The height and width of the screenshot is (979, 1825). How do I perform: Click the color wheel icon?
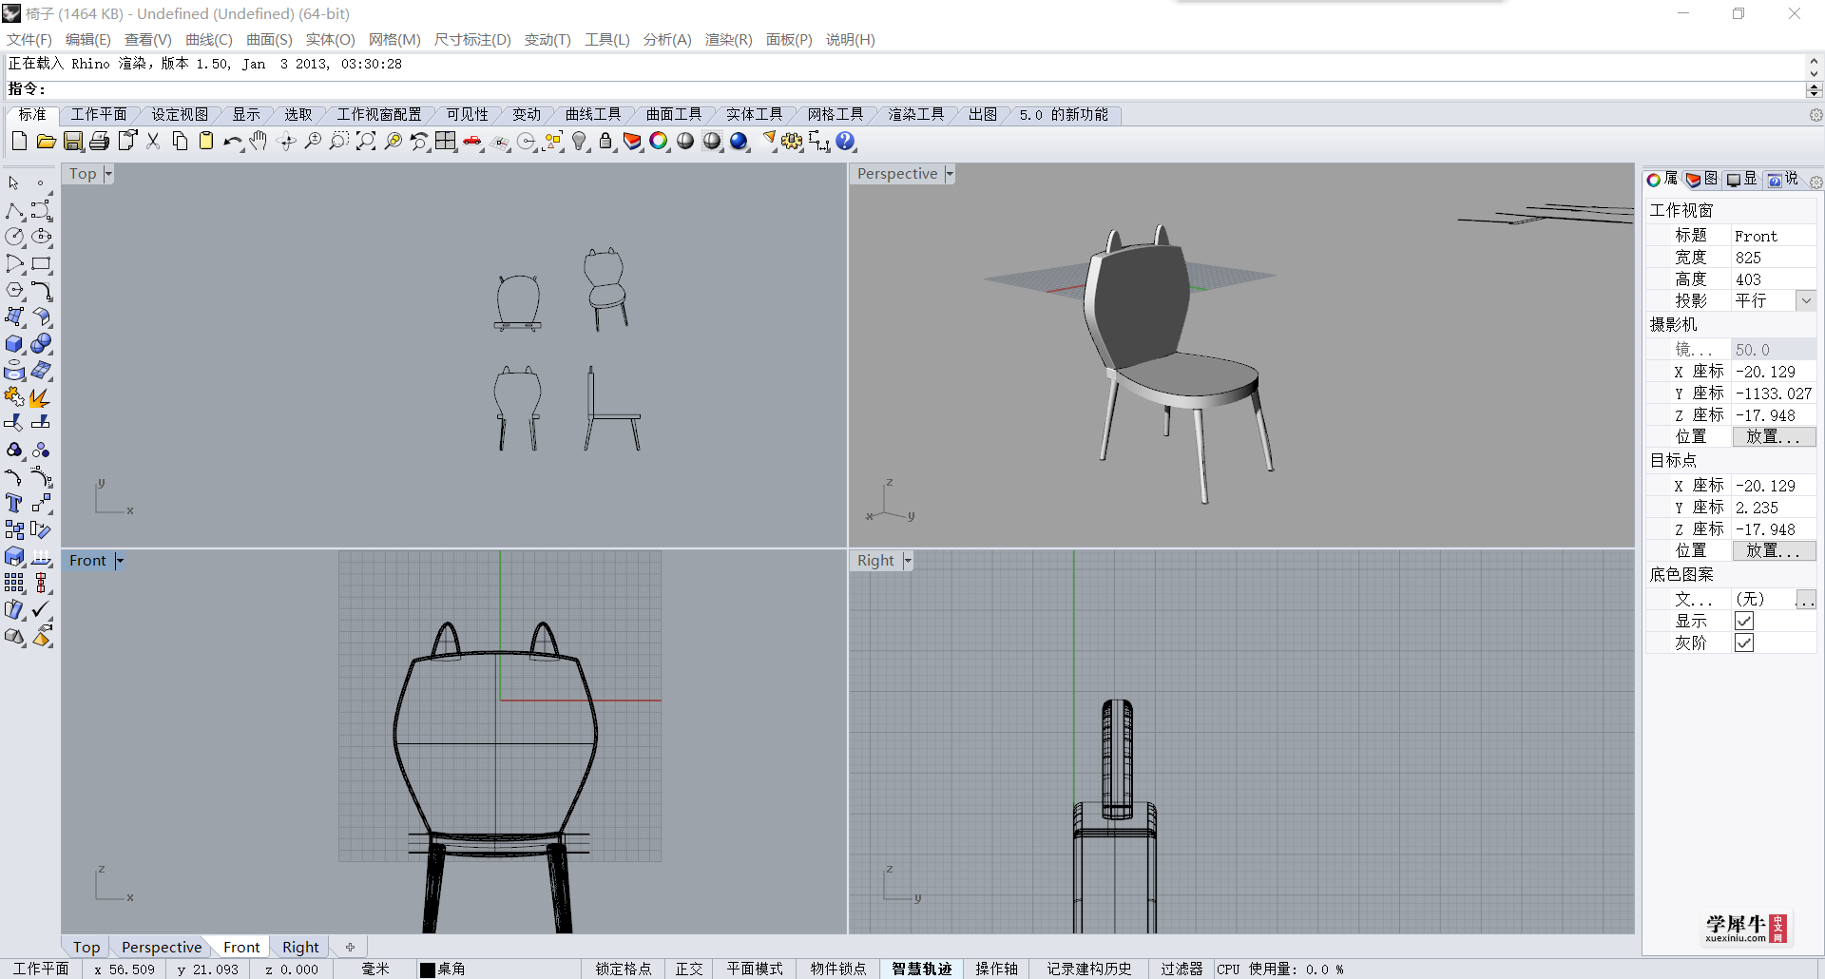[659, 142]
